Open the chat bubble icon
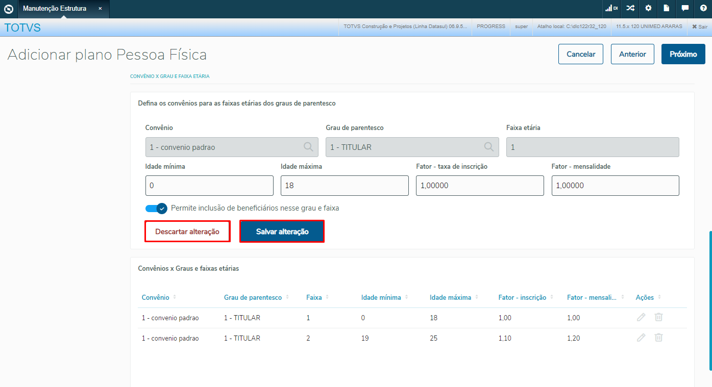 685,8
